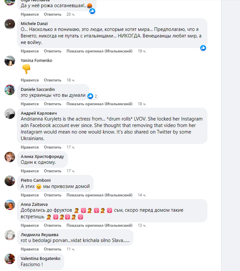240x271 pixels.
Task: Show original Italian for Anna Zaitseva's comment
Action: coord(99,225)
